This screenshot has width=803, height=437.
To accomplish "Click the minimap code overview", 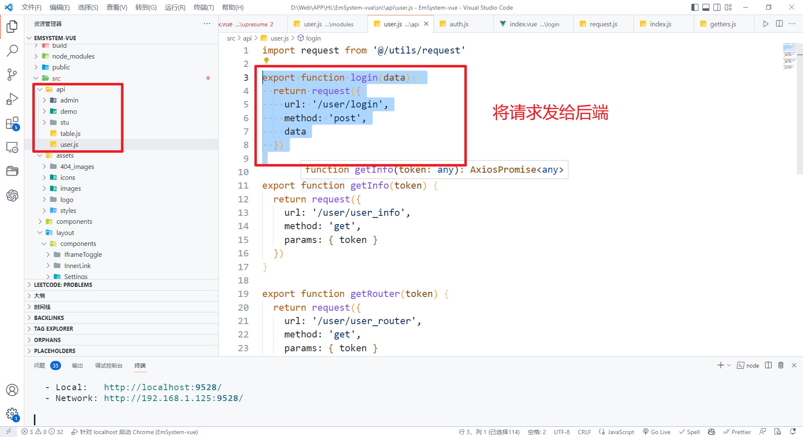I will coord(790,56).
